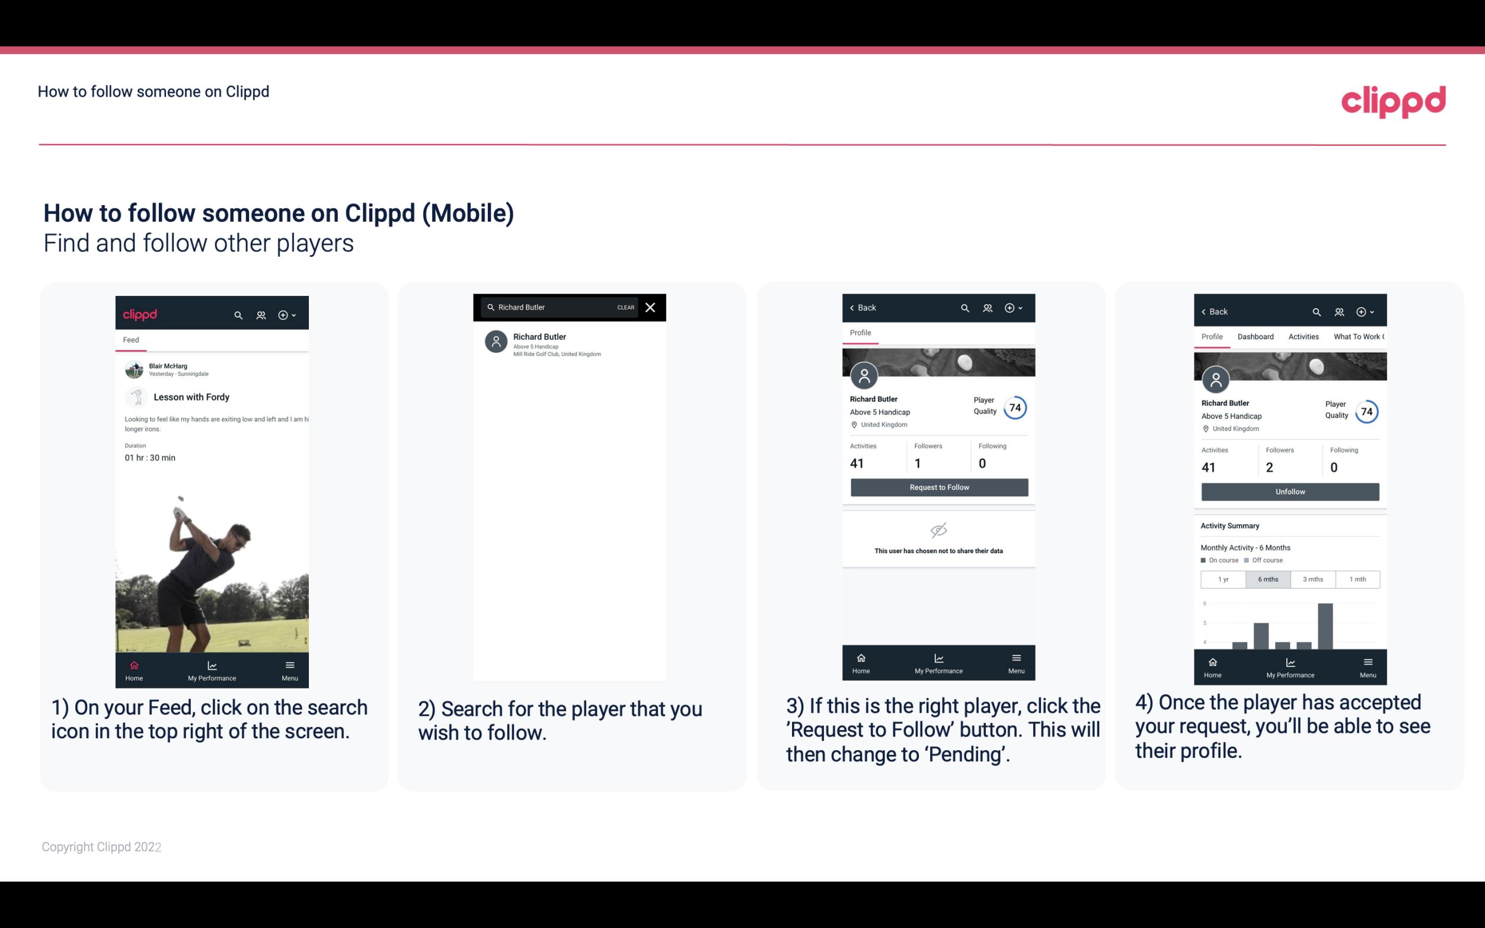Screen dimensions: 1485x928
Task: Select the 1 year activity filter
Action: 1223,578
